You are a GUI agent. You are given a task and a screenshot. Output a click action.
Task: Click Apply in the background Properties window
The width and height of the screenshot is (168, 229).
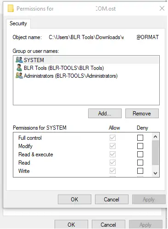[x=146, y=224]
